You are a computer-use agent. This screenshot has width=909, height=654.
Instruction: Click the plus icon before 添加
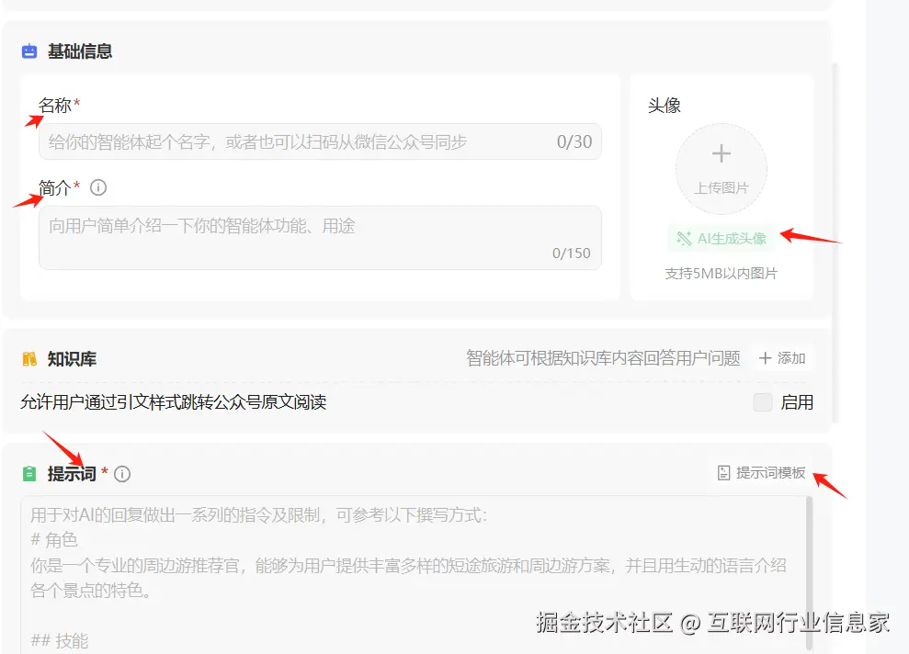tap(766, 358)
